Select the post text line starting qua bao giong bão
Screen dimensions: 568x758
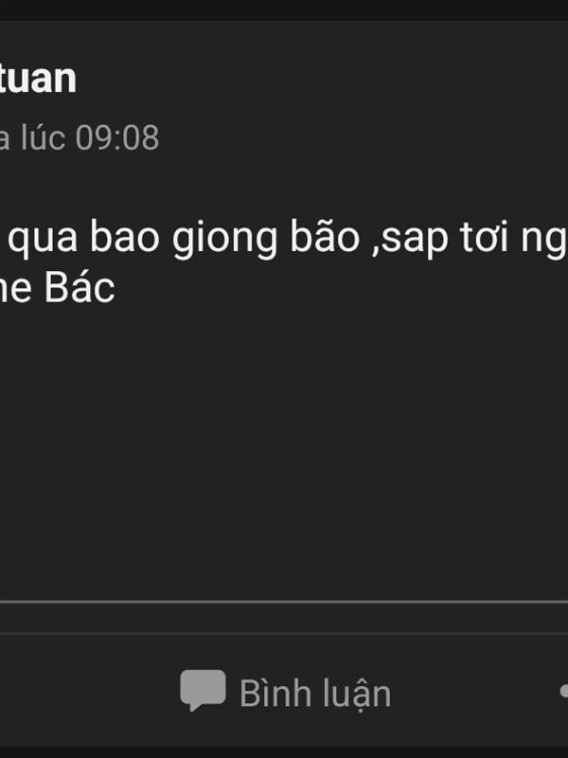288,239
